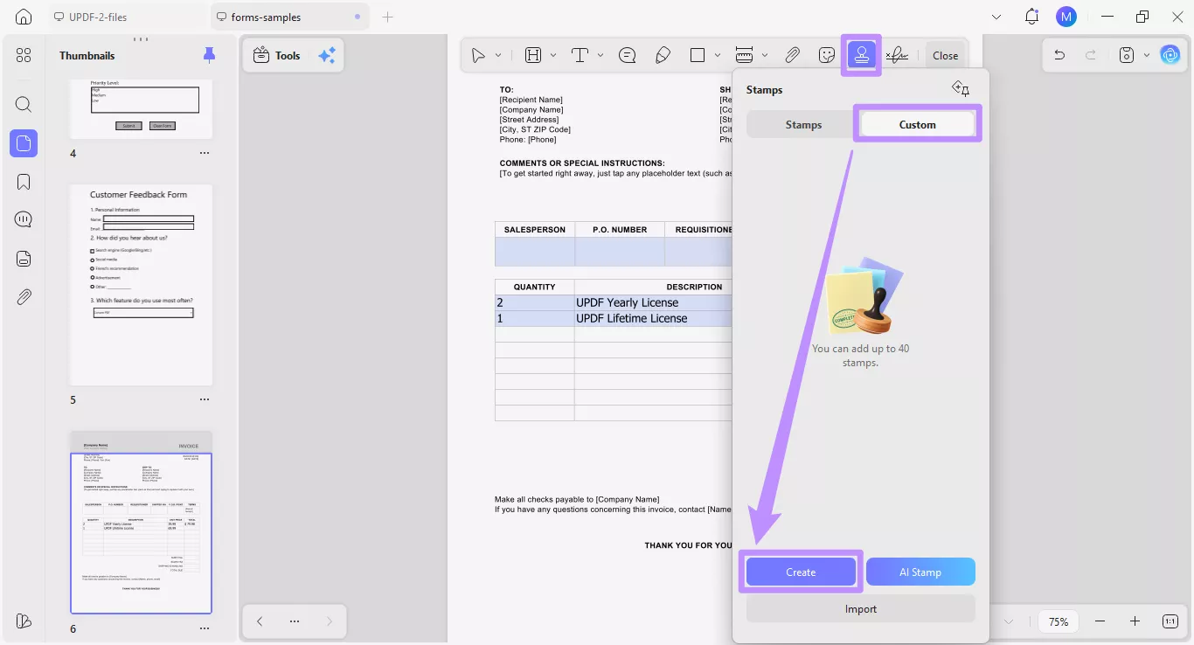The height and width of the screenshot is (645, 1194).
Task: Open the Attachments panel in left sidebar
Action: (x=24, y=296)
